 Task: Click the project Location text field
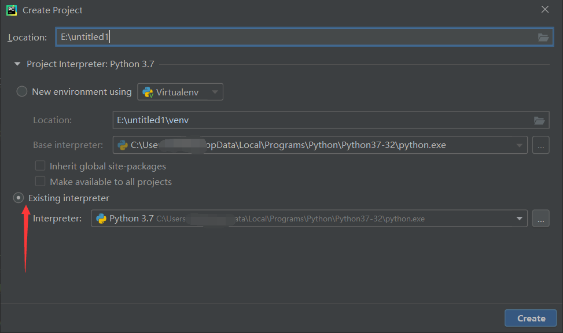pos(304,37)
